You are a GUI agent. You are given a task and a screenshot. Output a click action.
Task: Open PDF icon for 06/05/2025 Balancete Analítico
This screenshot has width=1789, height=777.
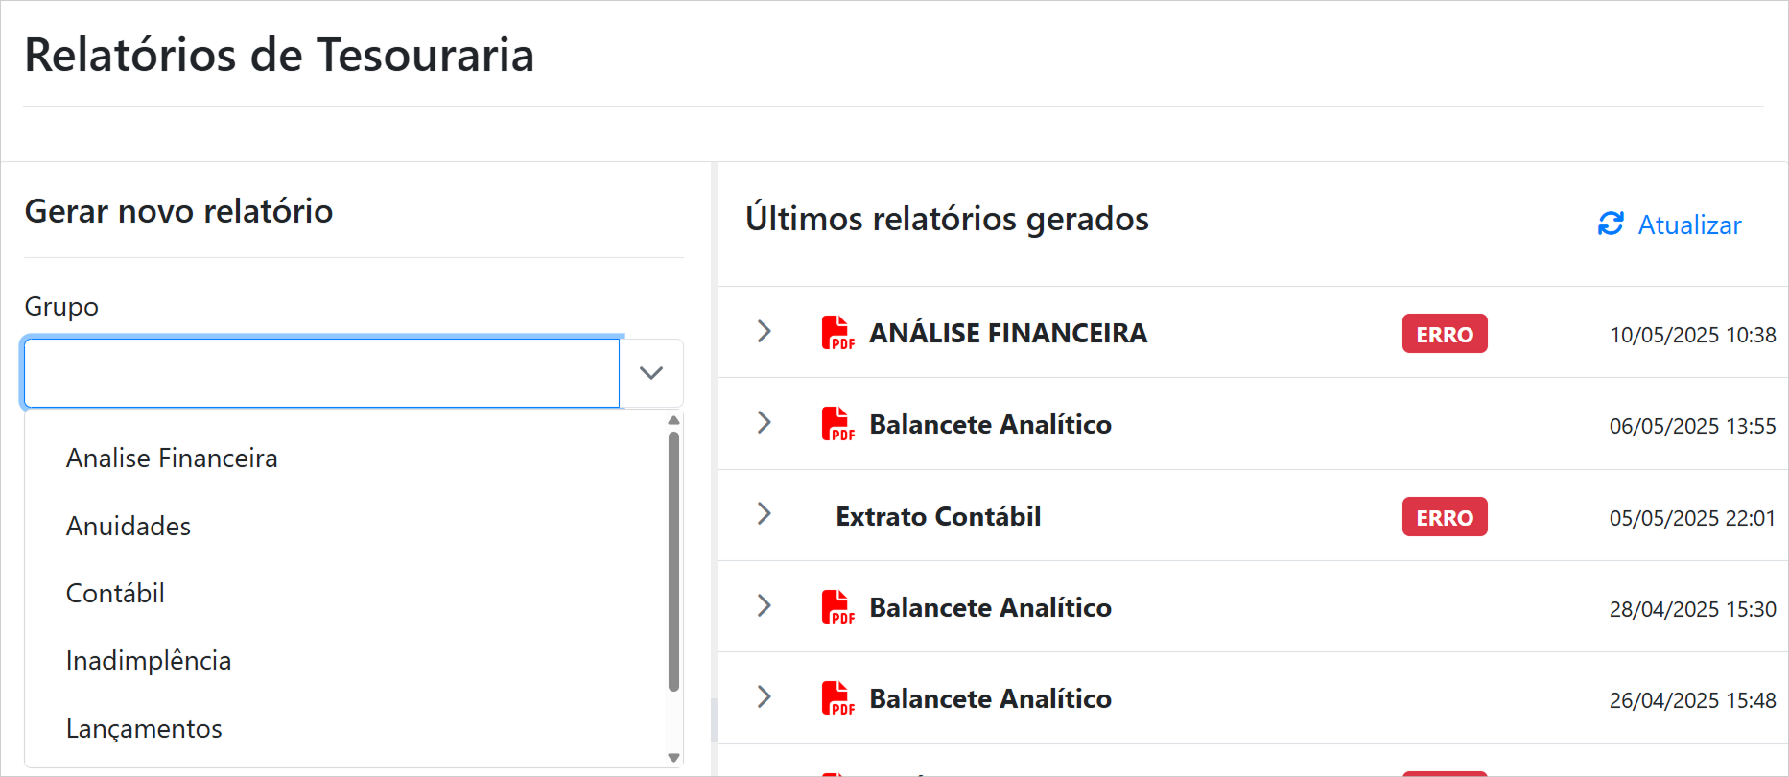[x=836, y=424]
